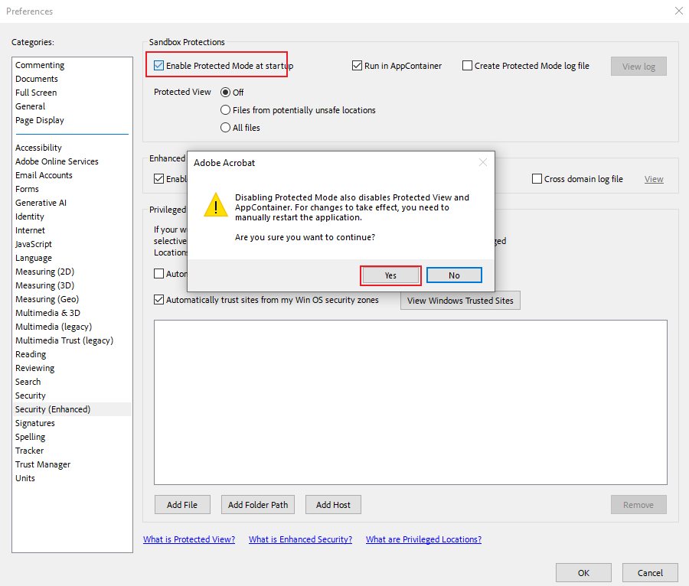Save preferences with OK

pos(583,572)
